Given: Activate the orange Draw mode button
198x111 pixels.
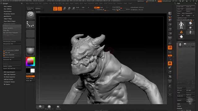Looking at the screenshot, I should pos(60,9).
